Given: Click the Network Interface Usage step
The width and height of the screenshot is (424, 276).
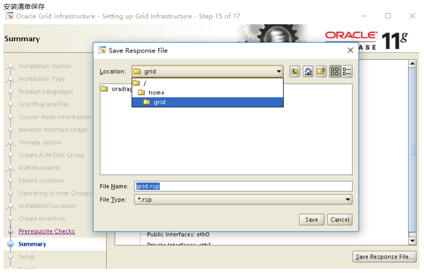Looking at the screenshot, I should pos(53,130).
